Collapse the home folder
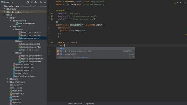 (x=13, y=29)
